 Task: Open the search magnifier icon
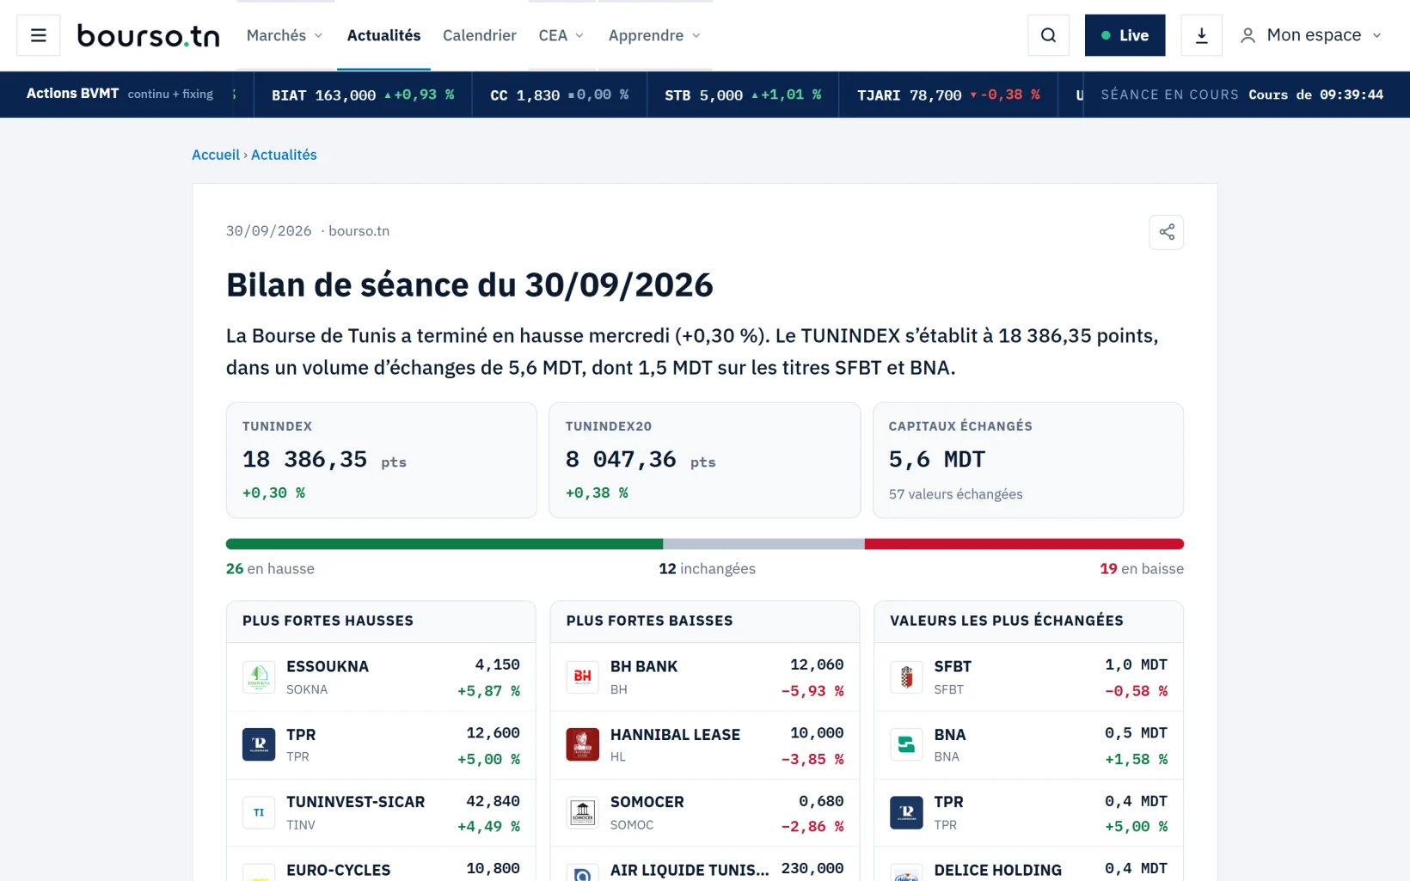pos(1048,35)
